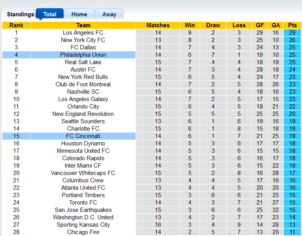Select the Inter Miami CF team link
302x236 pixels.
pos(83,166)
